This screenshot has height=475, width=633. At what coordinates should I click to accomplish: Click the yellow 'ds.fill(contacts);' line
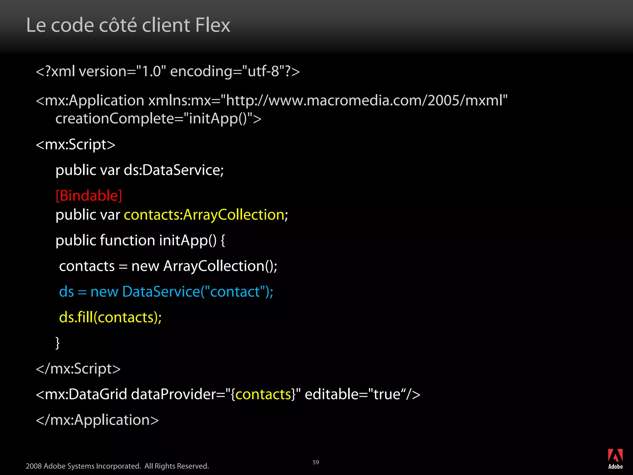110,317
